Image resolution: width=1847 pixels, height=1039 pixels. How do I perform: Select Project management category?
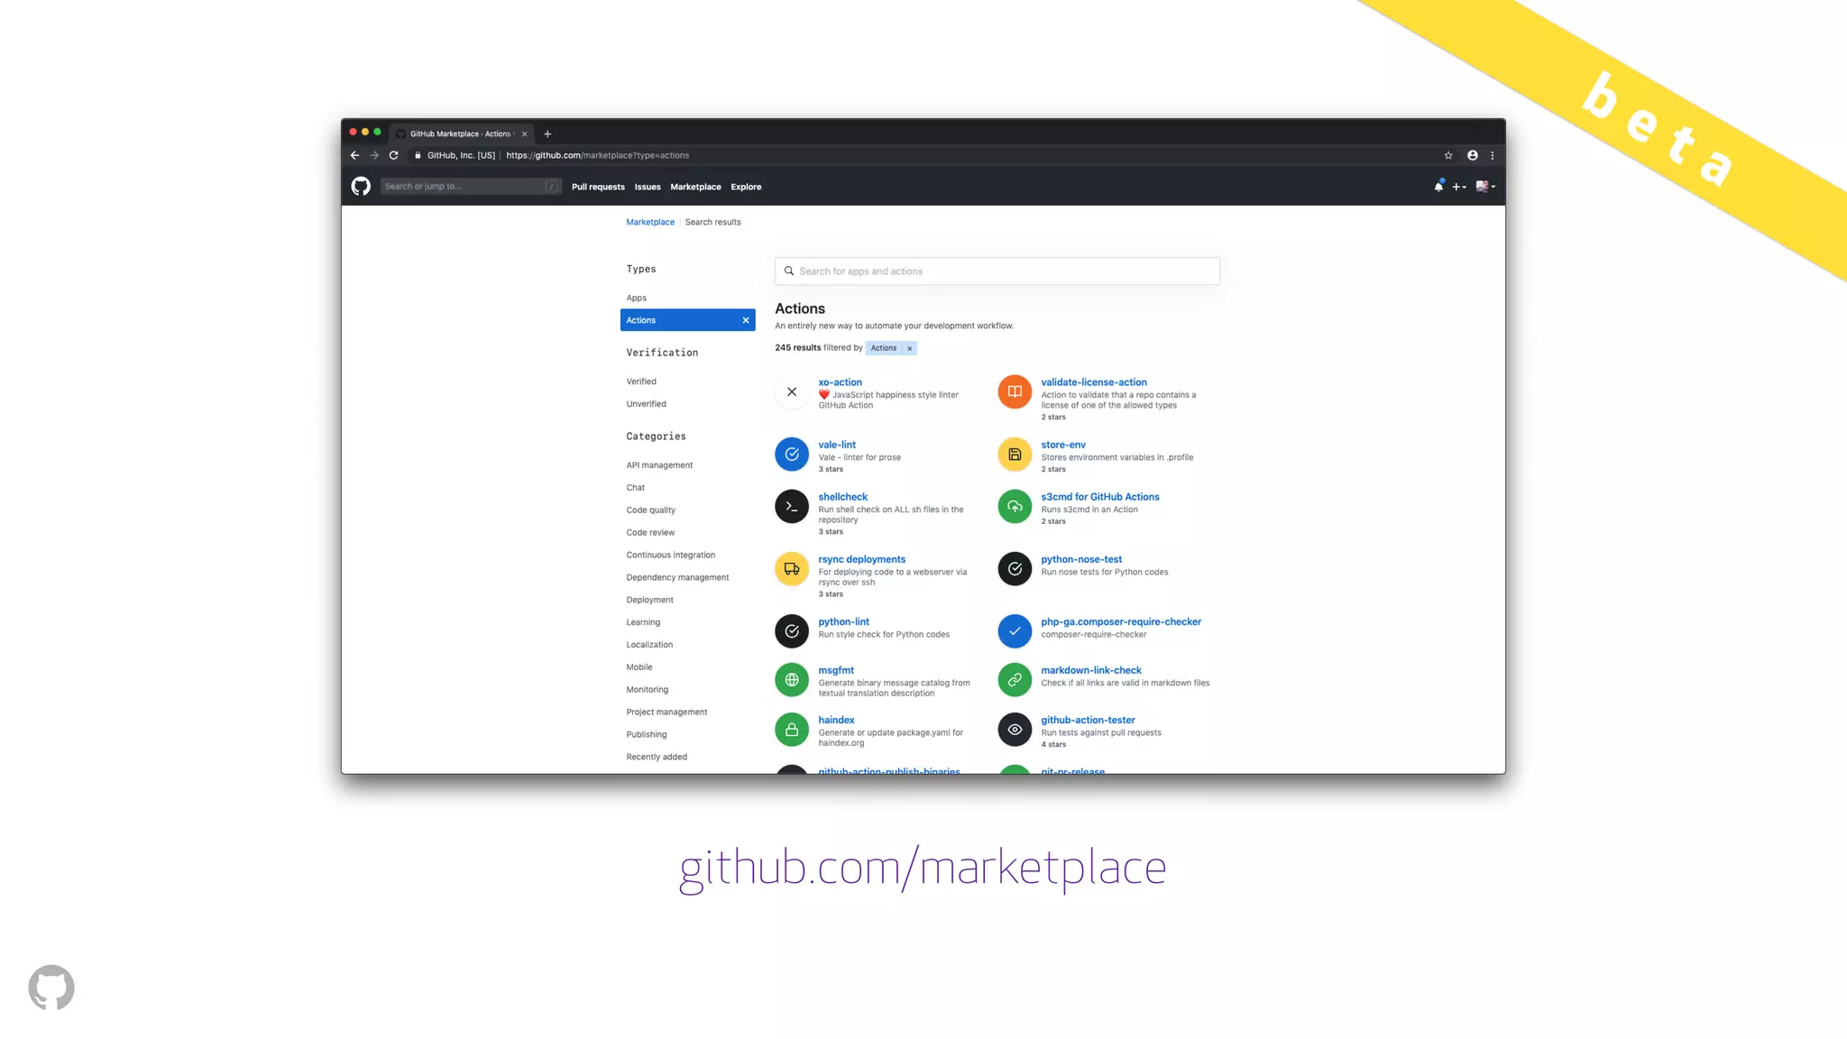[x=666, y=713]
